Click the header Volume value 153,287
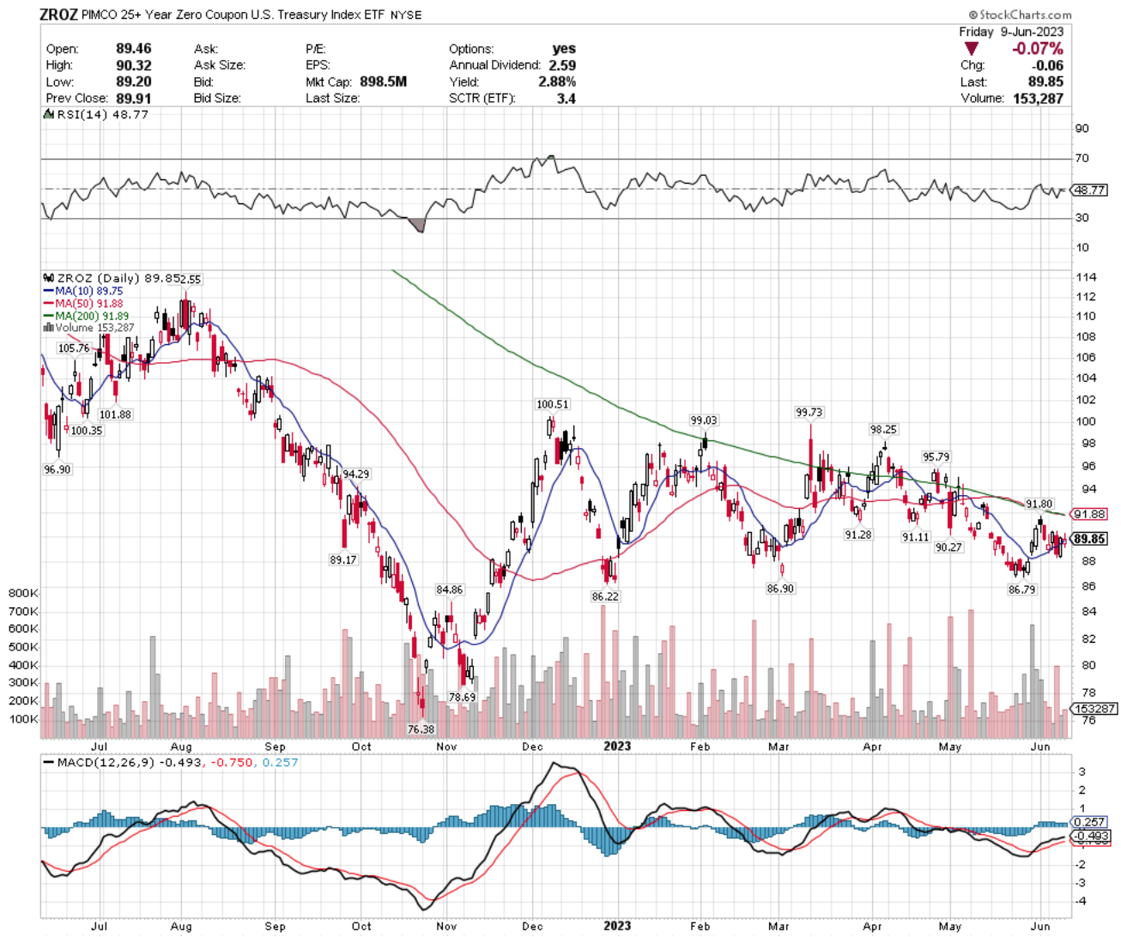1121x937 pixels. [x=1039, y=98]
